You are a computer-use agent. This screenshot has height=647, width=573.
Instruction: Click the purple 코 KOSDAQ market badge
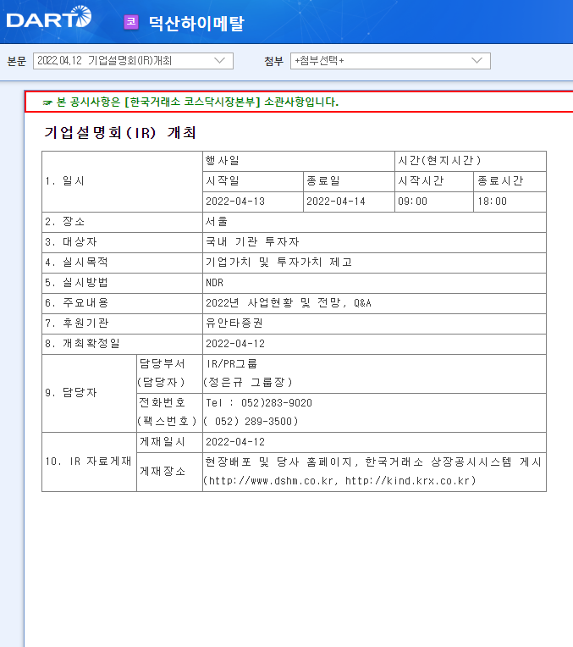[x=131, y=22]
